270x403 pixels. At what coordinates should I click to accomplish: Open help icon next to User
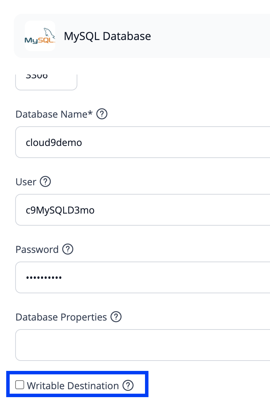[x=45, y=181]
